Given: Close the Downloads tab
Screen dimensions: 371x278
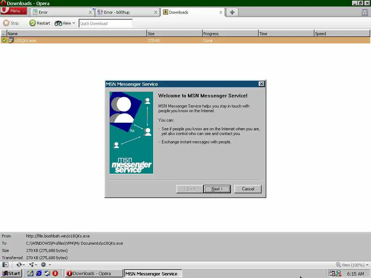Looking at the screenshot, I should point(221,12).
